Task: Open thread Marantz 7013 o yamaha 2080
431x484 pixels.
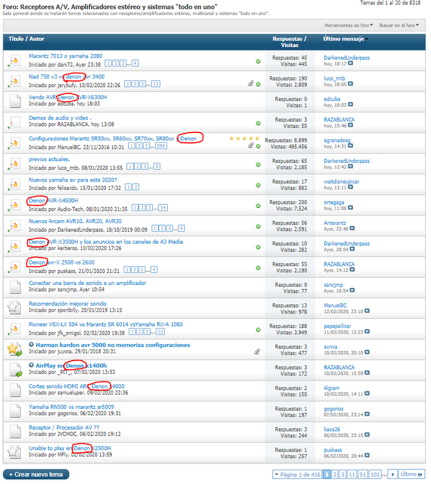Action: pos(65,56)
